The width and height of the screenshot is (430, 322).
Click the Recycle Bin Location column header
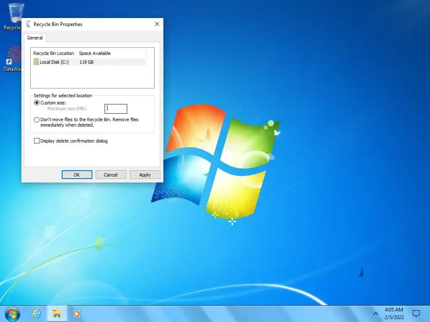click(54, 53)
